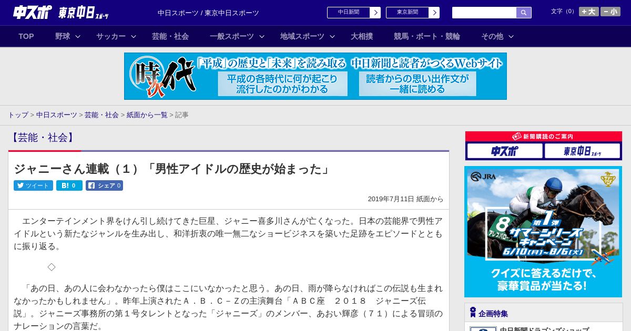This screenshot has height=331, width=631.
Task: Click the date text 2019年7月11日 紙面から
Action: point(405,199)
